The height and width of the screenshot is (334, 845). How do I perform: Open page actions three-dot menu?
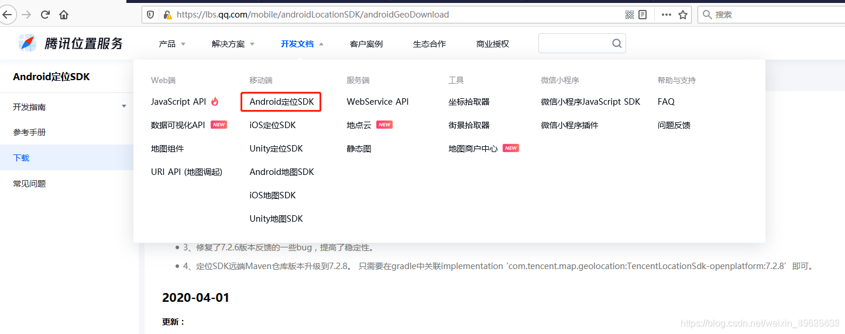click(x=666, y=15)
